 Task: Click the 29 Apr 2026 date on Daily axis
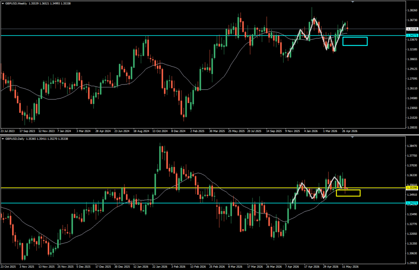(331, 267)
